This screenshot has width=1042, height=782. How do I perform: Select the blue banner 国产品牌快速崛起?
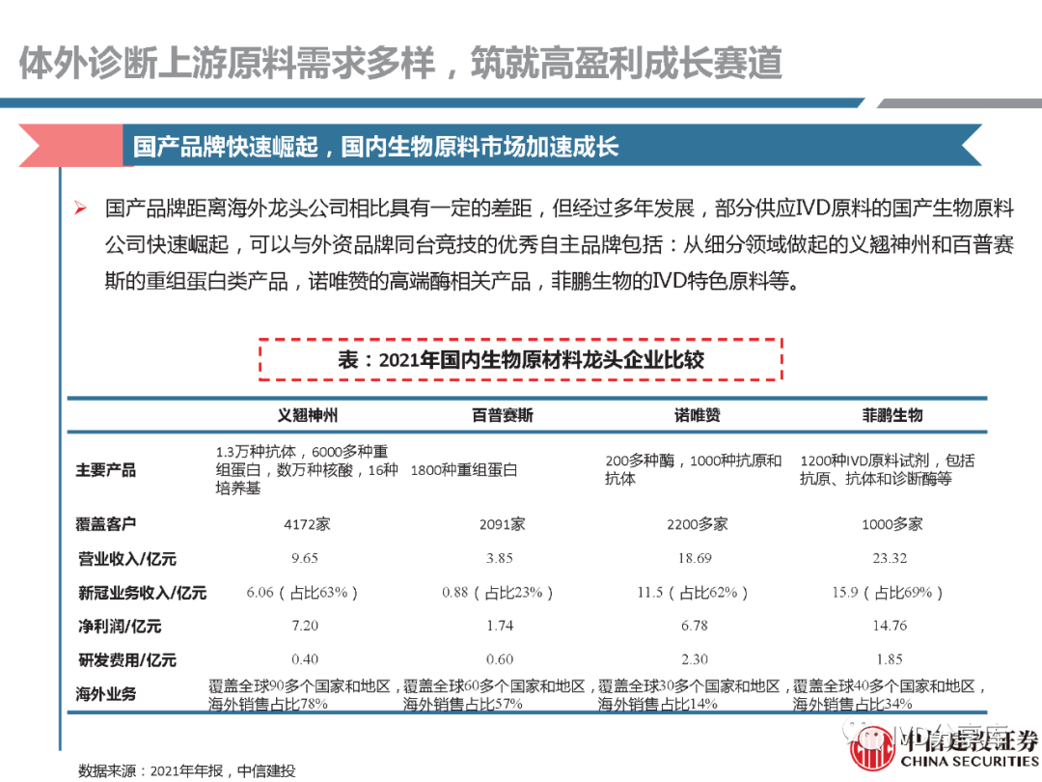tap(376, 146)
